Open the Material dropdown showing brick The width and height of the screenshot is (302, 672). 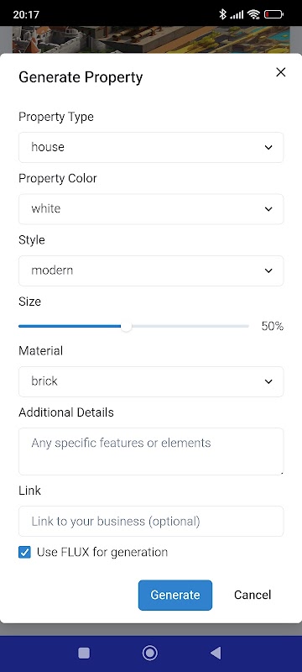[151, 381]
